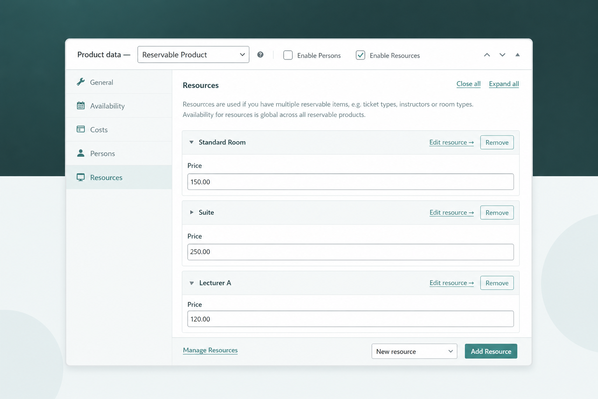Edit resource for Lecturer A
The height and width of the screenshot is (399, 598).
[452, 283]
